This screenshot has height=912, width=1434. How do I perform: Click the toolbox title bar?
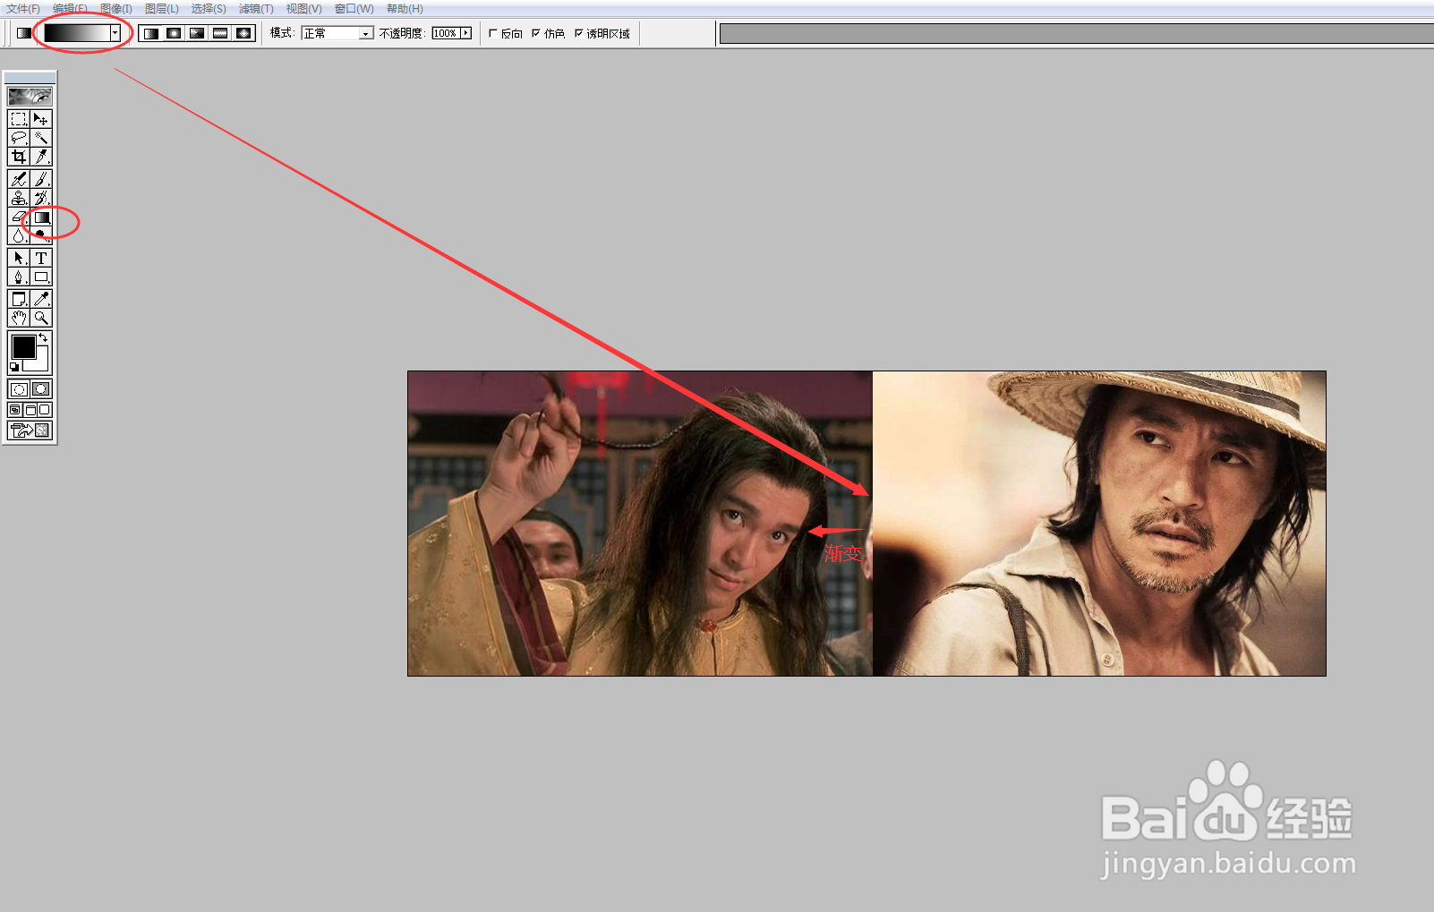[30, 78]
